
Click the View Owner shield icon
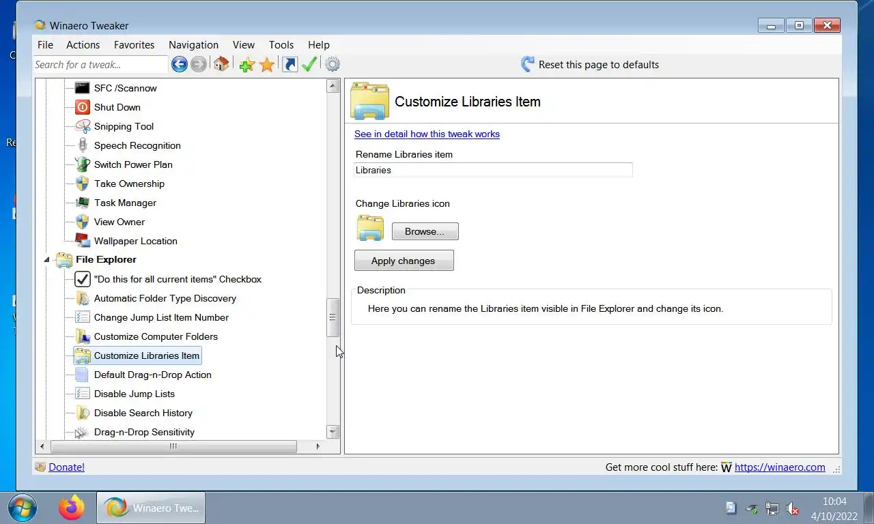[x=82, y=222]
